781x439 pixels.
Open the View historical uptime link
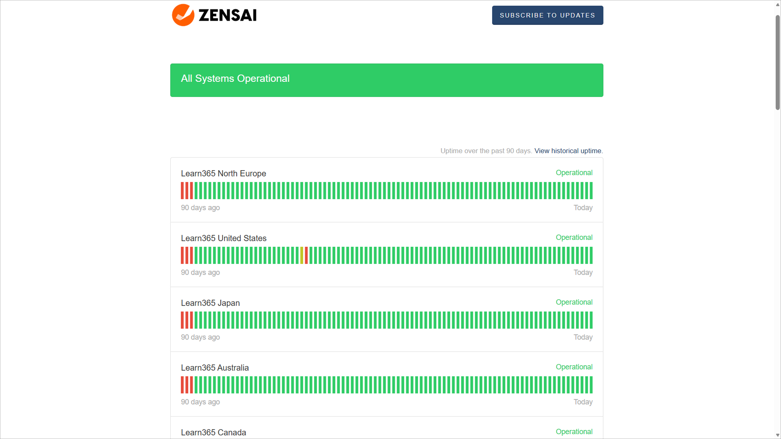click(568, 151)
